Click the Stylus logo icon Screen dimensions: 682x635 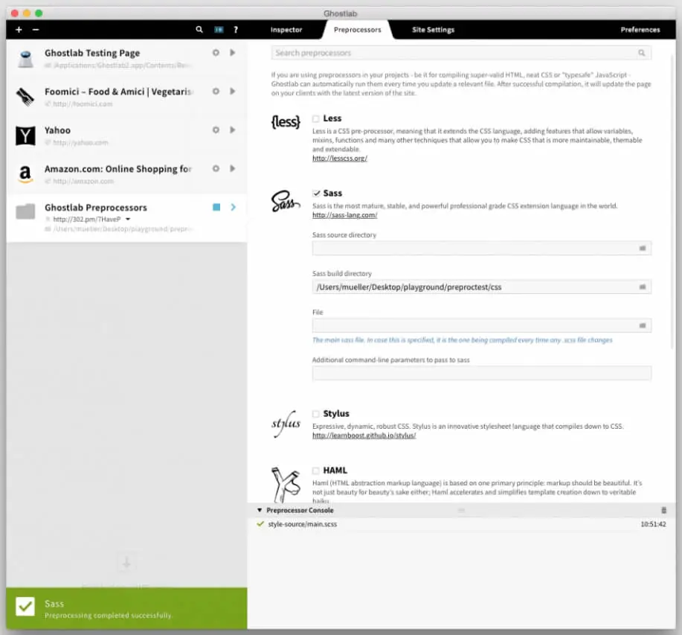tap(286, 424)
